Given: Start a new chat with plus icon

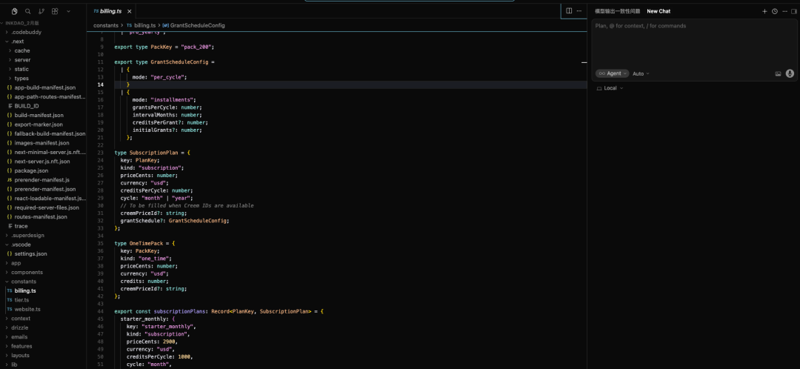Looking at the screenshot, I should [x=765, y=11].
